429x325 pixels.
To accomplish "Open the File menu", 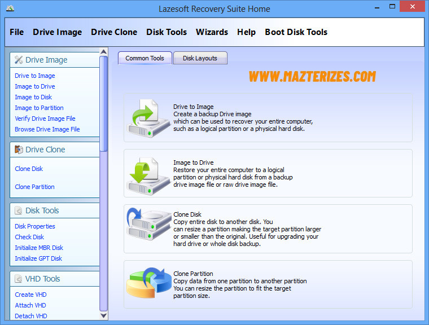I will click(x=17, y=32).
